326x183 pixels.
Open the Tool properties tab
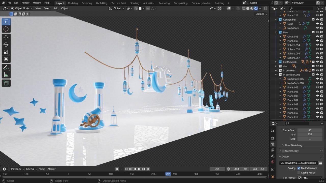point(273,131)
